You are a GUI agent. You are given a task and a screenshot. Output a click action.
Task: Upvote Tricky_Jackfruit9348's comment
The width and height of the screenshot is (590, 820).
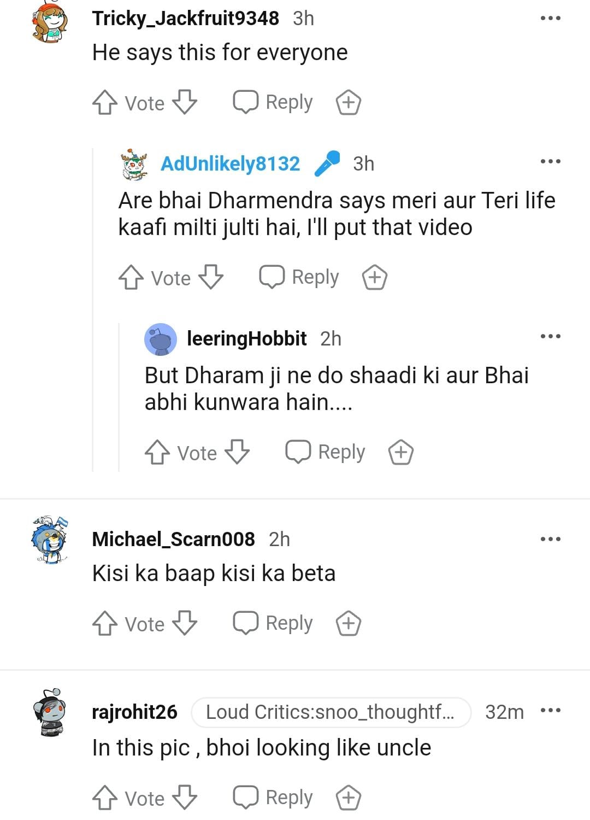(104, 103)
